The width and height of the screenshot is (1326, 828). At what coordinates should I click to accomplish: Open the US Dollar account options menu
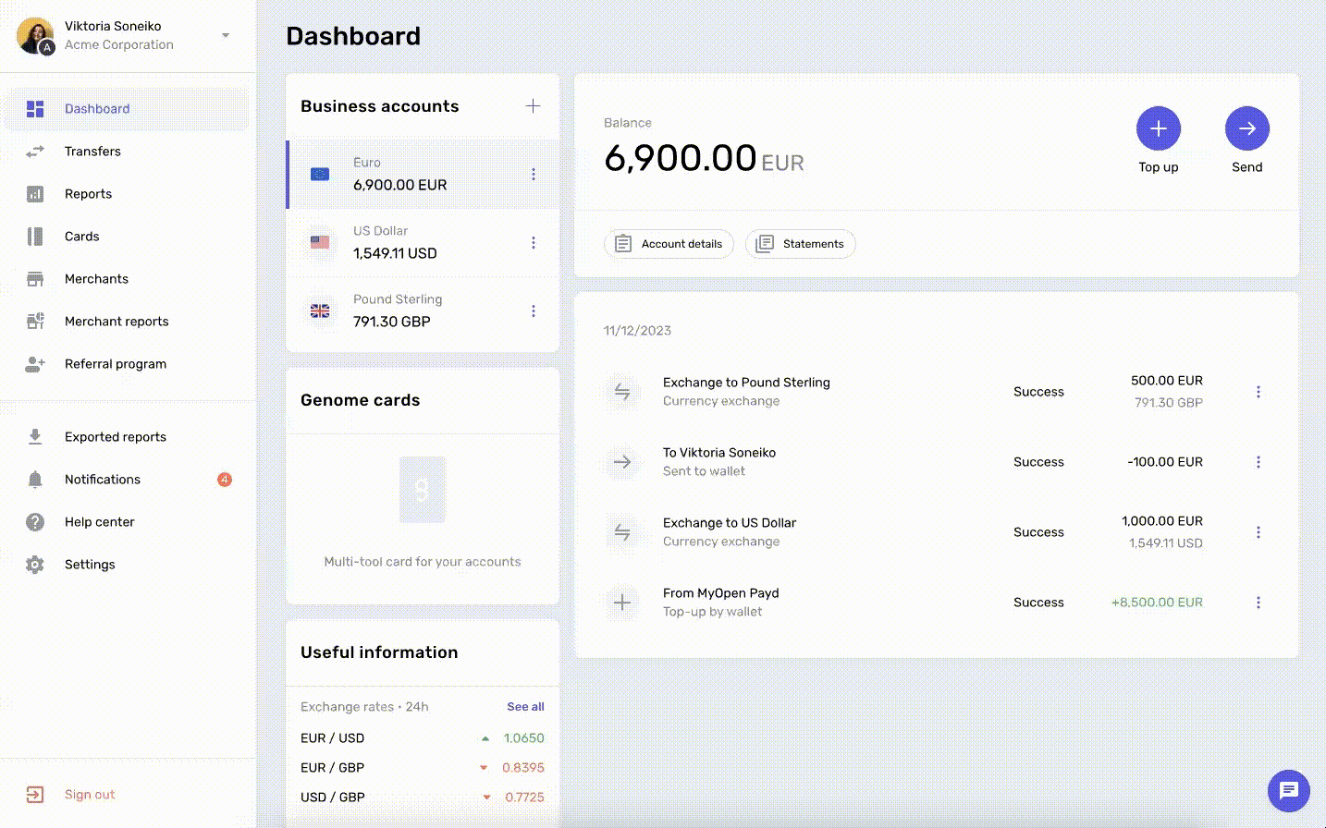pos(534,242)
